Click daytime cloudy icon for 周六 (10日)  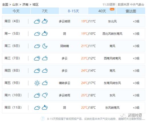pos(37,95)
